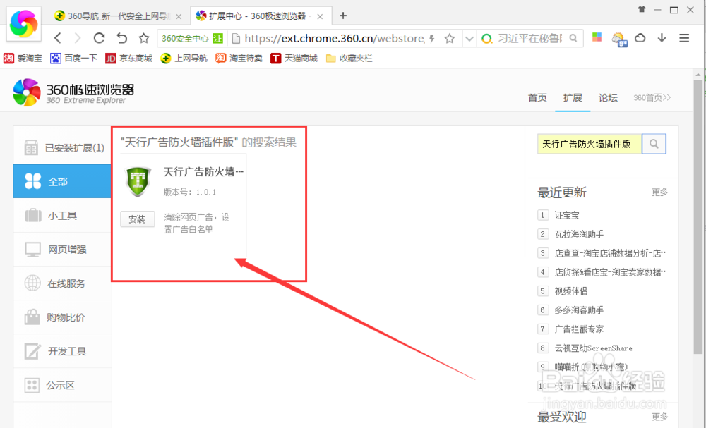706x428 pixels.
Task: Click 更多 next to 最受欢迎
Action: tap(659, 416)
